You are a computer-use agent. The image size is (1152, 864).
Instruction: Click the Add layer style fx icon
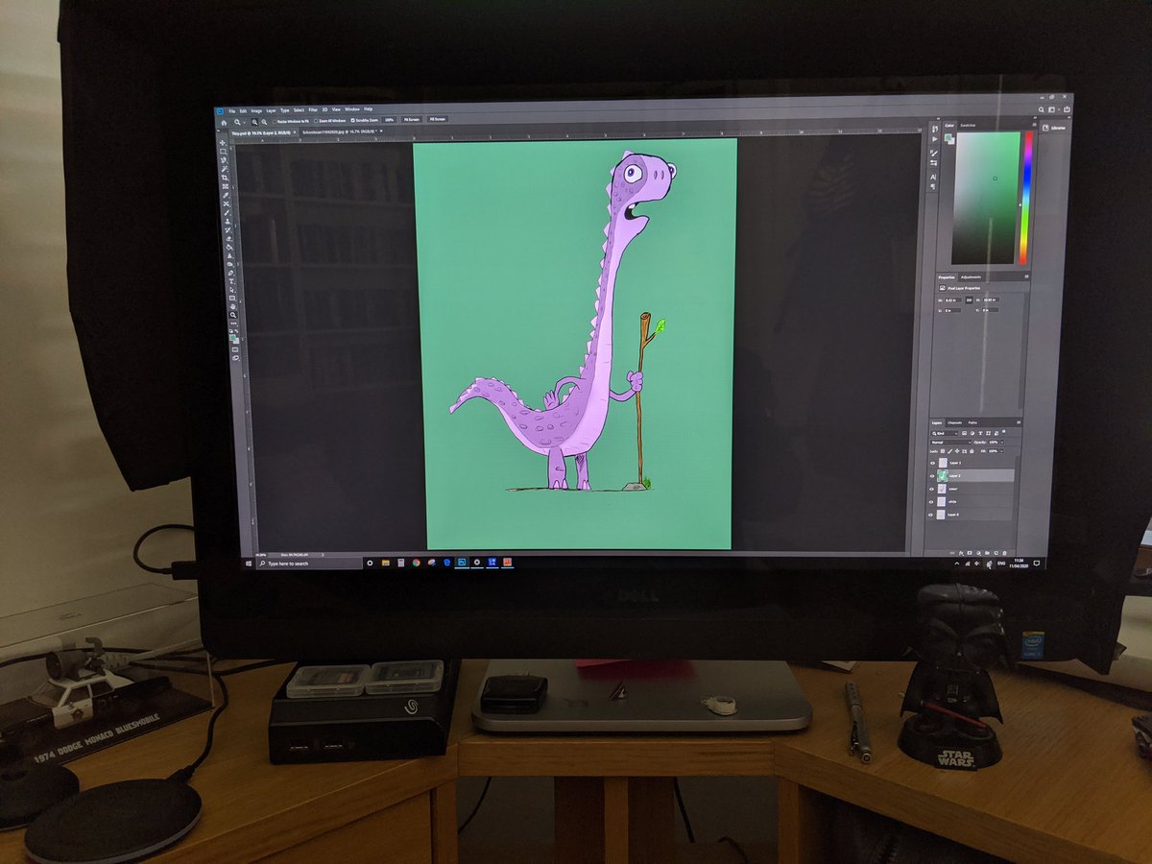pos(961,553)
